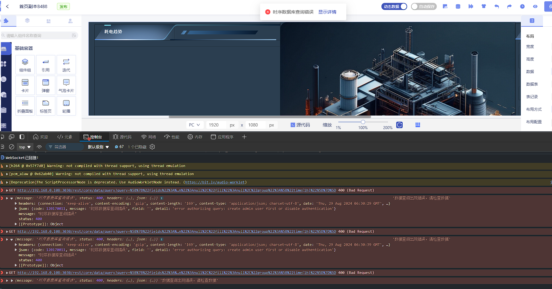Screen dimensions: 552x289
Task: Edit the 1080 height field
Action: (256, 125)
